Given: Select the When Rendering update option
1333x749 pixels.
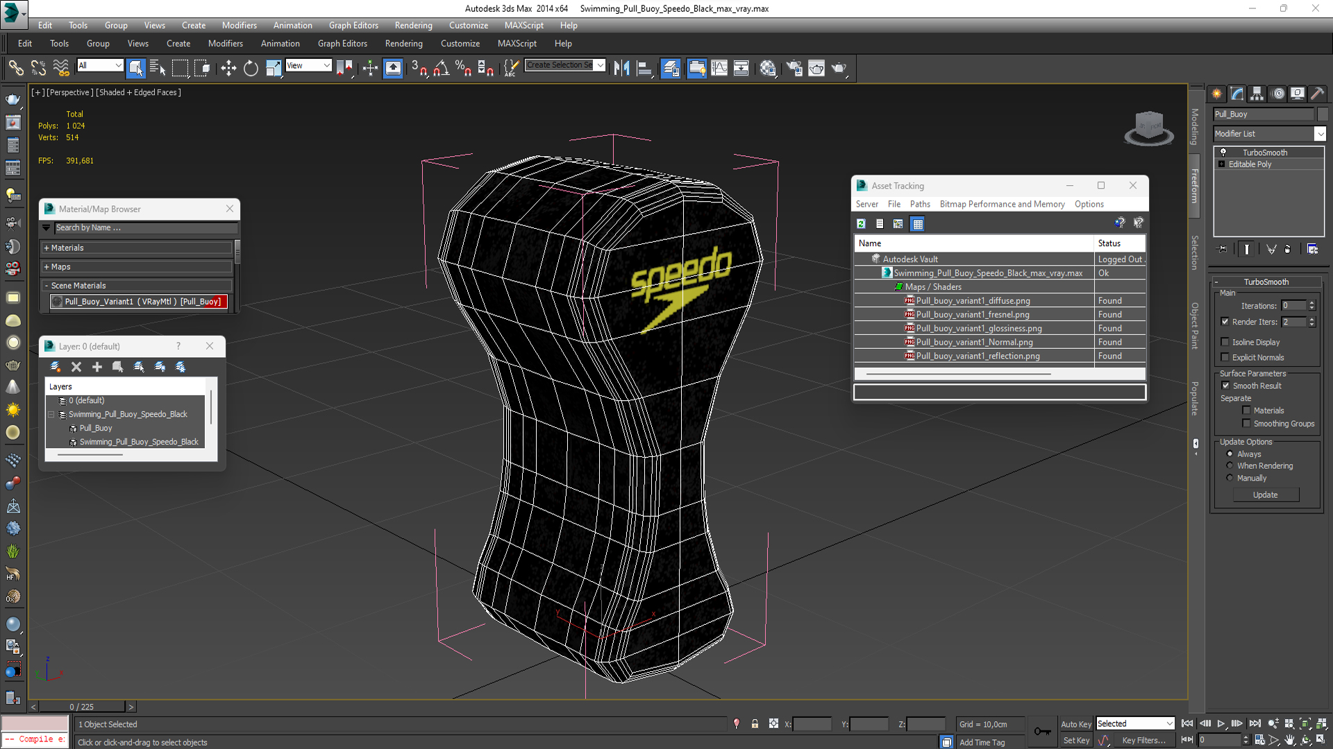Looking at the screenshot, I should [1230, 465].
